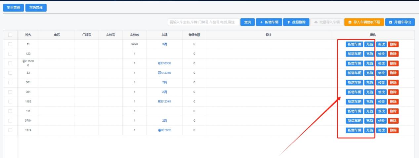Screen dimensions: 419x158
Task: Click the 储值余额 column header
Action: point(194,35)
